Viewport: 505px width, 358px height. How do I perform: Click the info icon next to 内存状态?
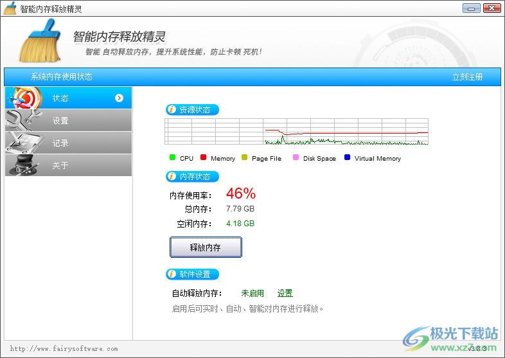tap(172, 176)
